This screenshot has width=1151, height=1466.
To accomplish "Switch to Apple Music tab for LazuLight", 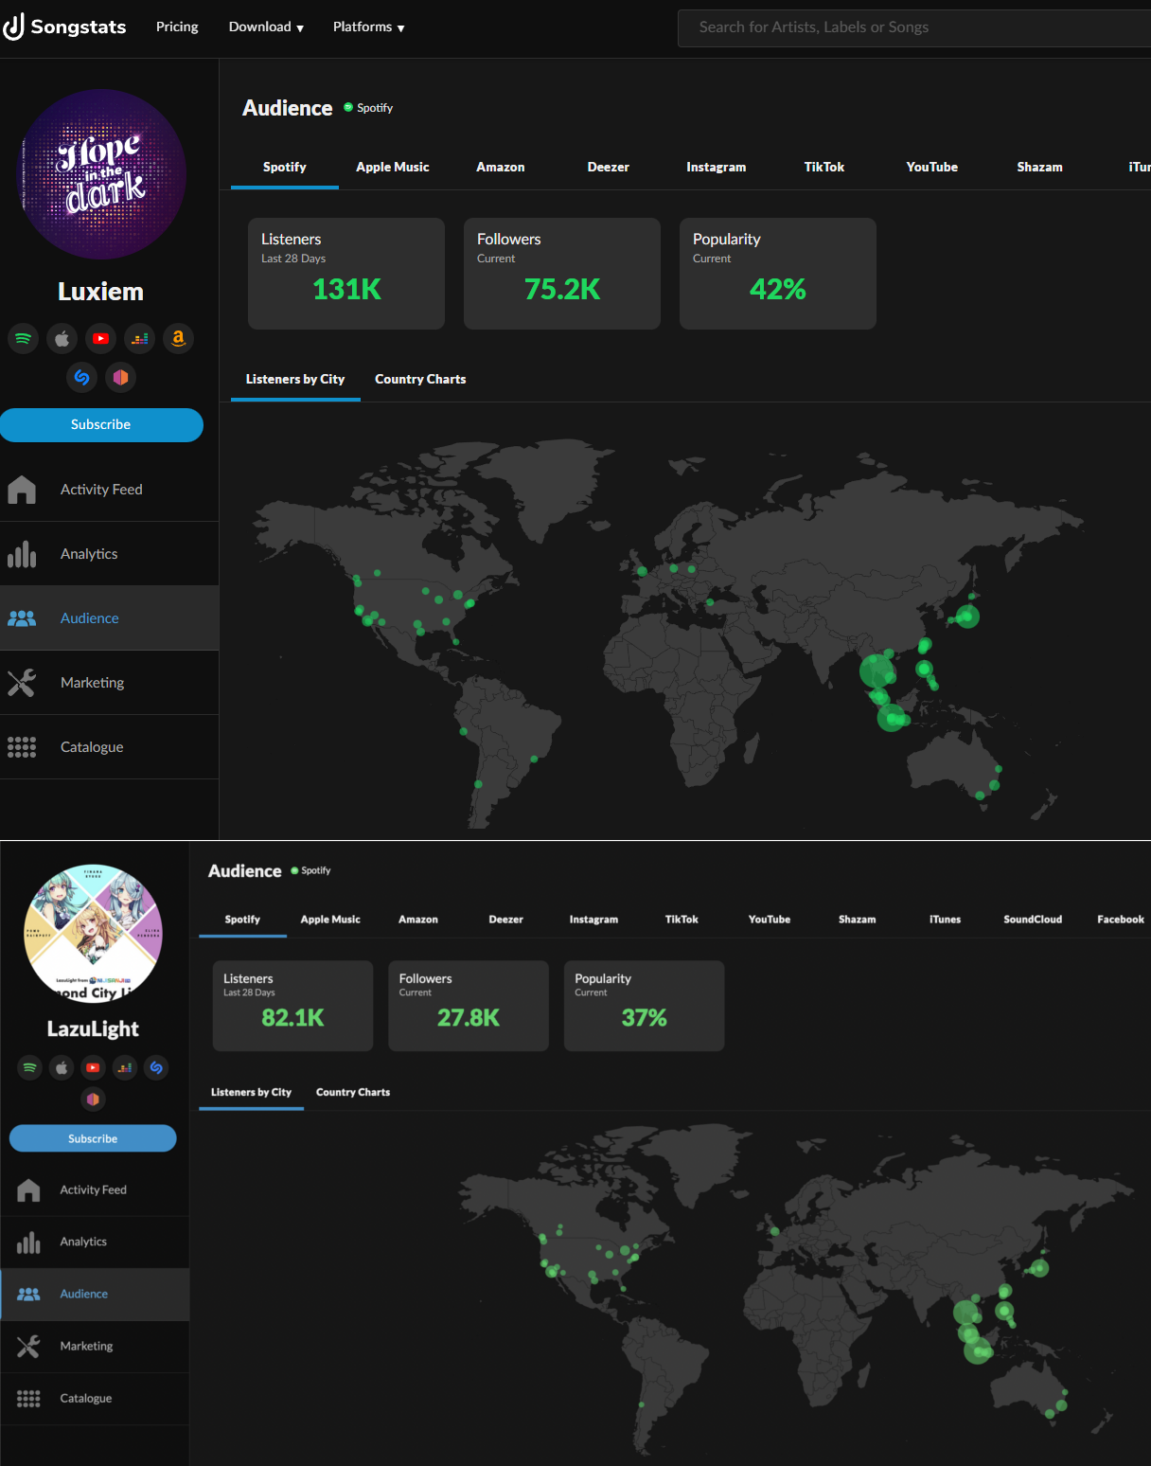I will click(x=330, y=920).
